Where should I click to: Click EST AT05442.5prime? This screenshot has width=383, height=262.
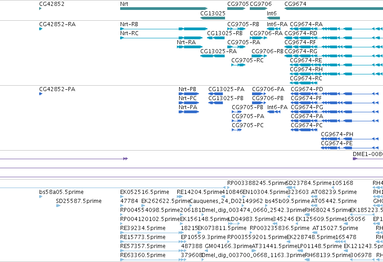tap(314, 206)
